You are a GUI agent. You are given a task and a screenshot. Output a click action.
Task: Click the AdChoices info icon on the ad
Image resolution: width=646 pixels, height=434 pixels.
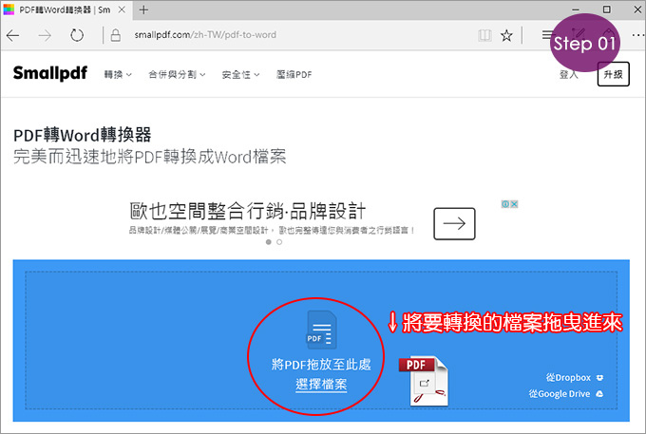(505, 204)
